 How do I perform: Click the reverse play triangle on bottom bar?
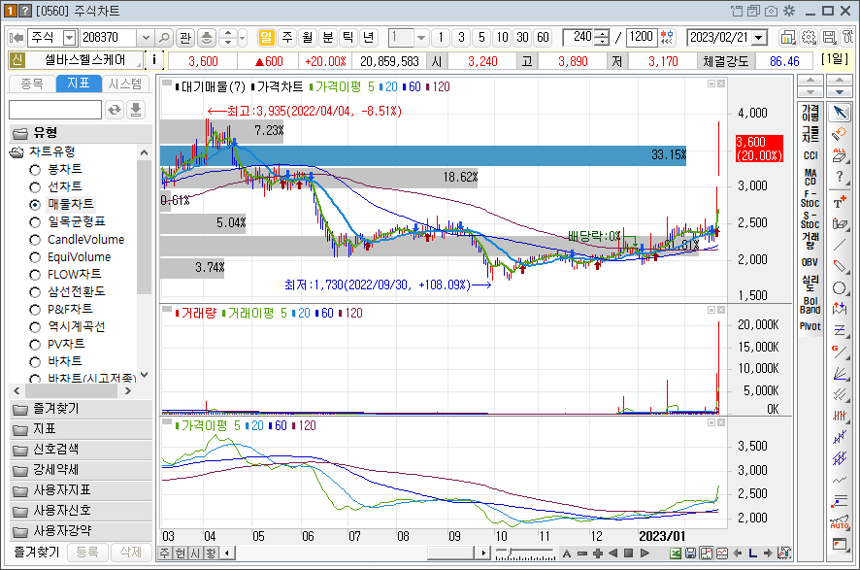click(x=613, y=553)
